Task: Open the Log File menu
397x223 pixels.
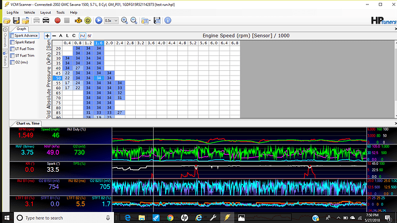Action: pos(13,13)
